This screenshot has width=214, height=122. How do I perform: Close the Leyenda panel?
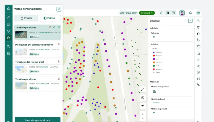(x=190, y=21)
